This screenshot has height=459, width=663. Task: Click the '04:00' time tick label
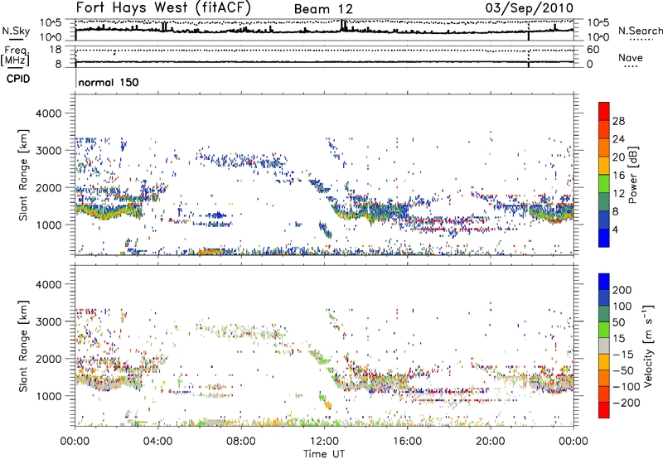157,442
